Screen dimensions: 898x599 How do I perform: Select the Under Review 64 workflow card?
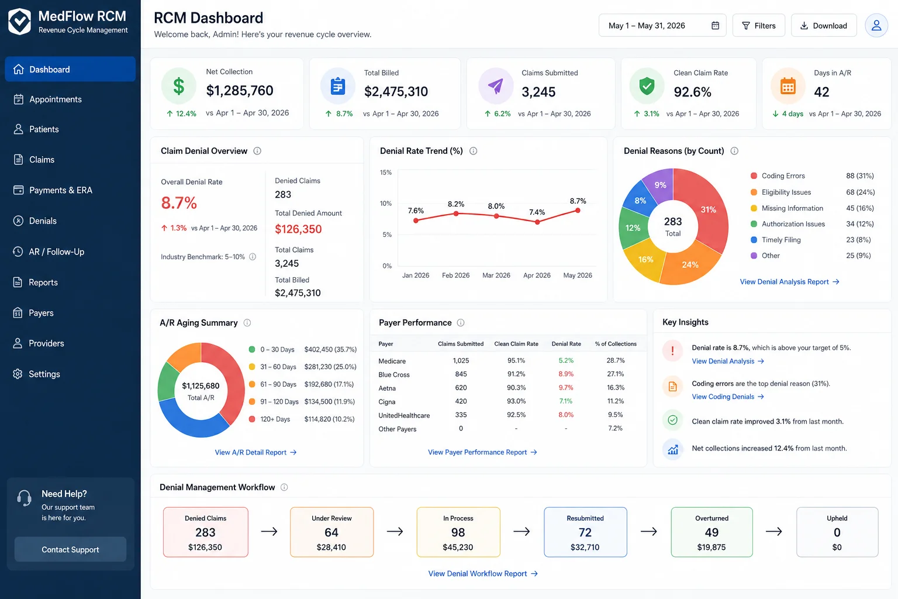tap(331, 532)
